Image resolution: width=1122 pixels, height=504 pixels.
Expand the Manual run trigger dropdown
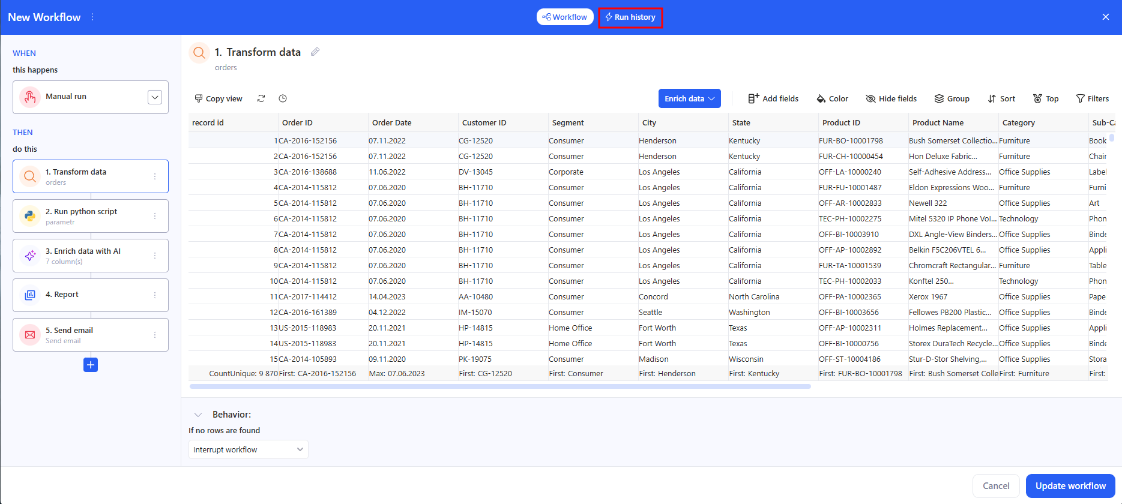tap(155, 97)
